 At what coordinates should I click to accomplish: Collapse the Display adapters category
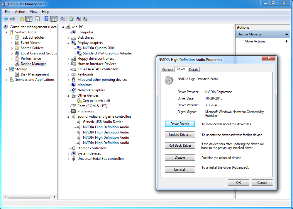(68, 43)
